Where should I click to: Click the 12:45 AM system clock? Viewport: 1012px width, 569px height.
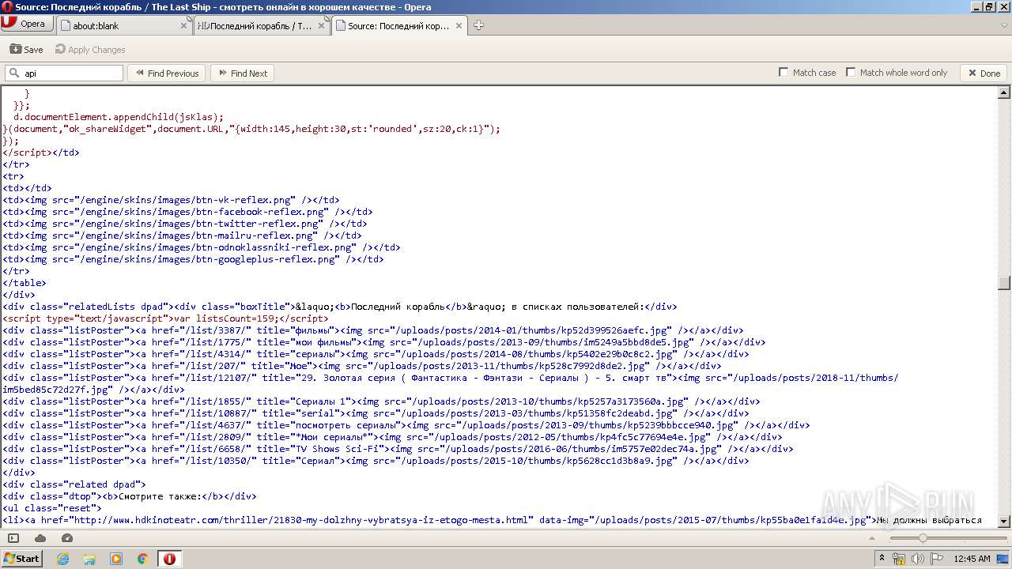coord(972,559)
